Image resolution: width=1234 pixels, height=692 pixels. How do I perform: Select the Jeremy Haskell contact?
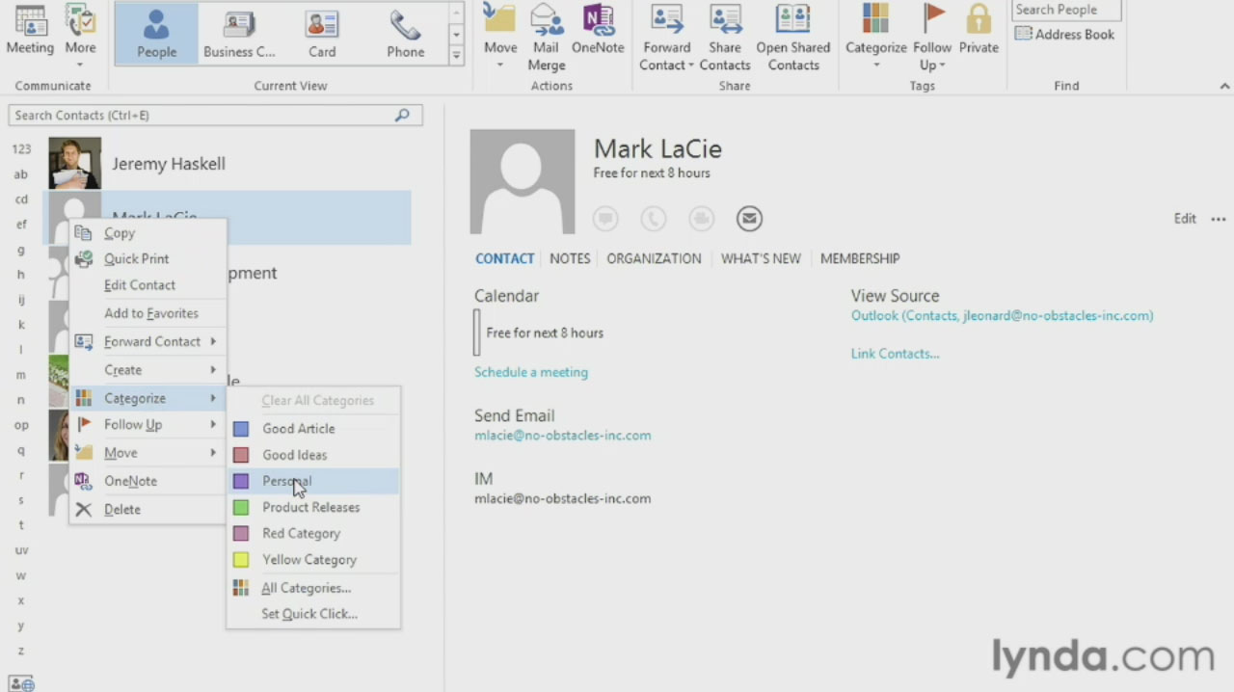pyautogui.click(x=228, y=164)
